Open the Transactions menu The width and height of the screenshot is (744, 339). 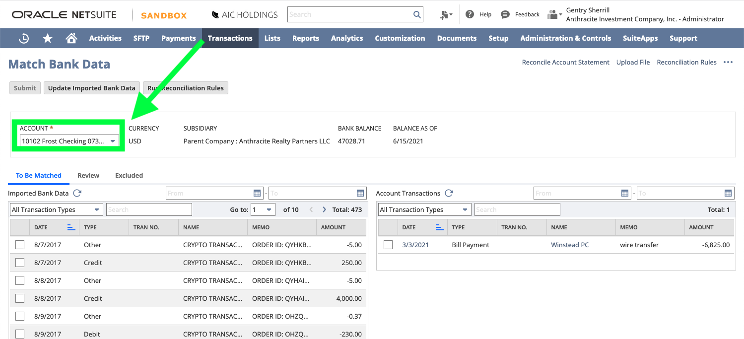230,38
